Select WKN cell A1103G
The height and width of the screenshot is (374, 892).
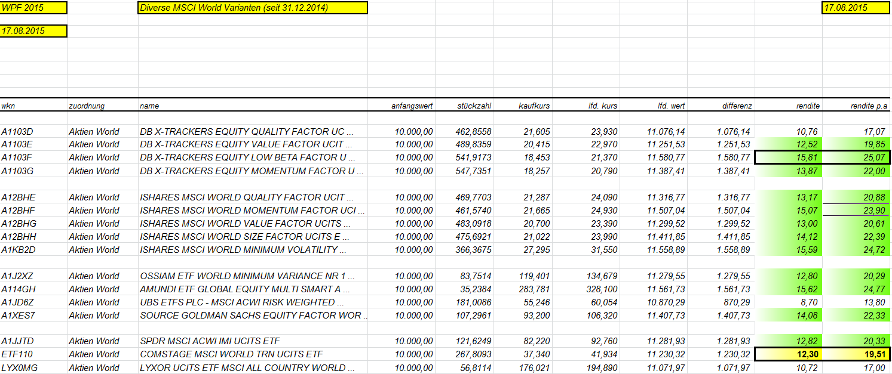click(33, 171)
